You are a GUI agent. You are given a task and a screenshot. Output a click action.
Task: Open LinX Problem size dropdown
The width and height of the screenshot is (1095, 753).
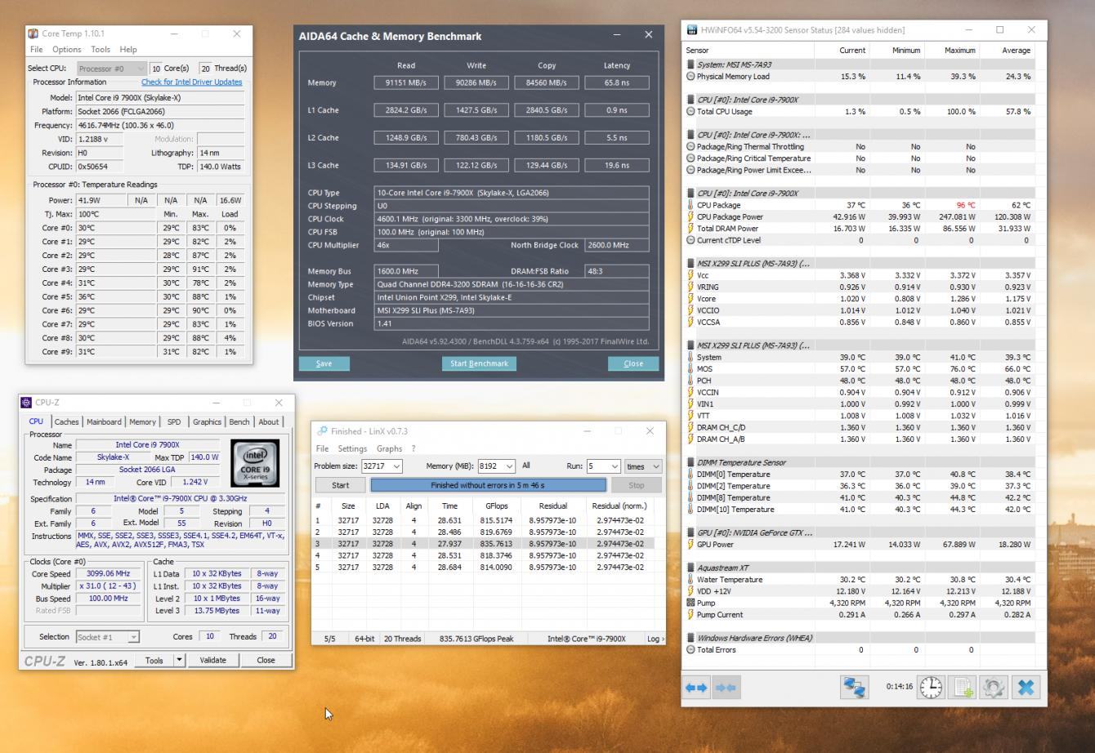[x=382, y=466]
